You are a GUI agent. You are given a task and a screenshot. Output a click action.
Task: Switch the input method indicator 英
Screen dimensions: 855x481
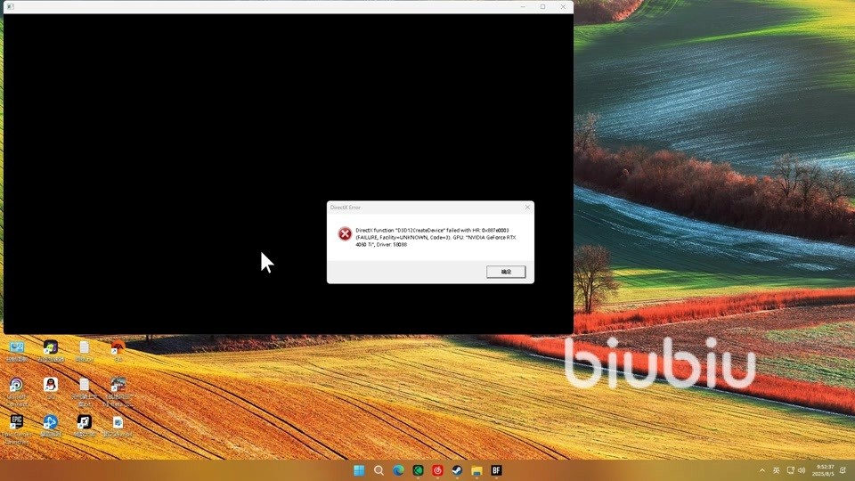pos(776,470)
